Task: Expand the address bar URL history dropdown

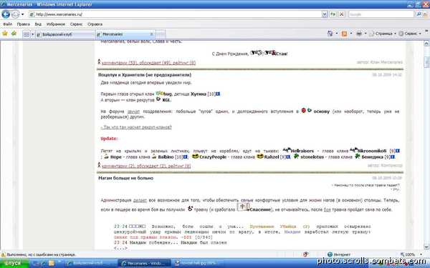Action: (x=325, y=14)
